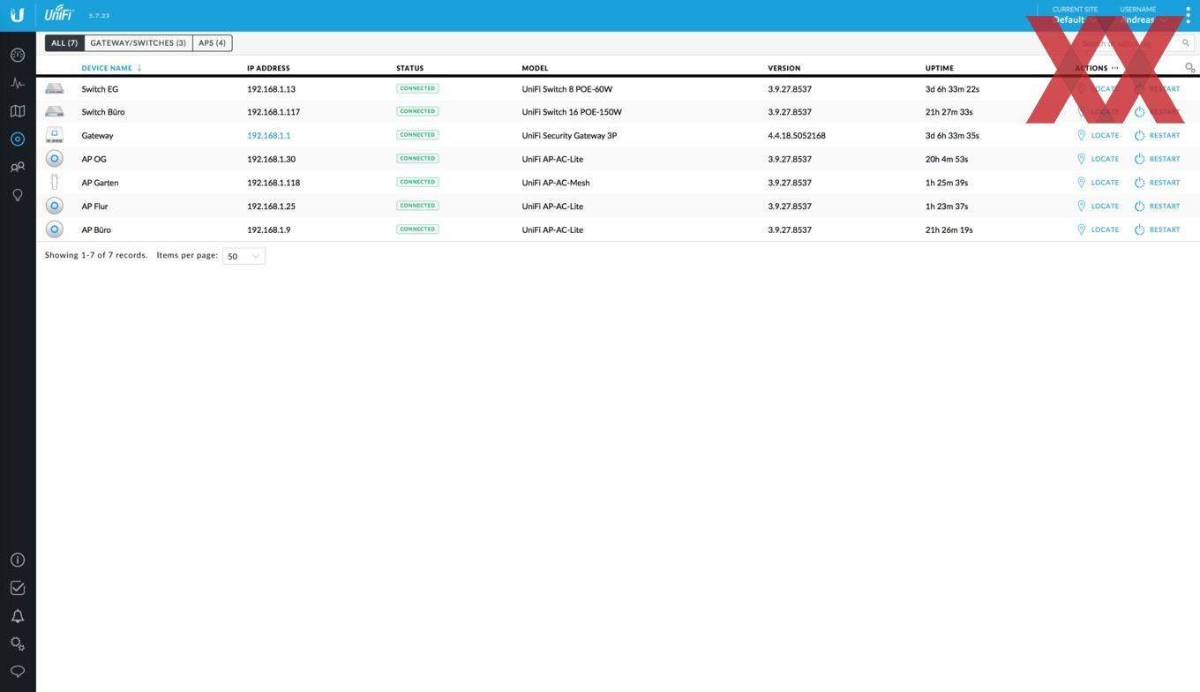Screen dimensions: 1200x692
Task: Click the UniFi Switch 16 POE-150W model cell
Action: [572, 112]
